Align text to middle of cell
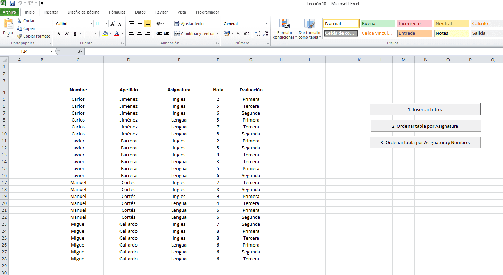The height and width of the screenshot is (275, 503). coord(140,24)
